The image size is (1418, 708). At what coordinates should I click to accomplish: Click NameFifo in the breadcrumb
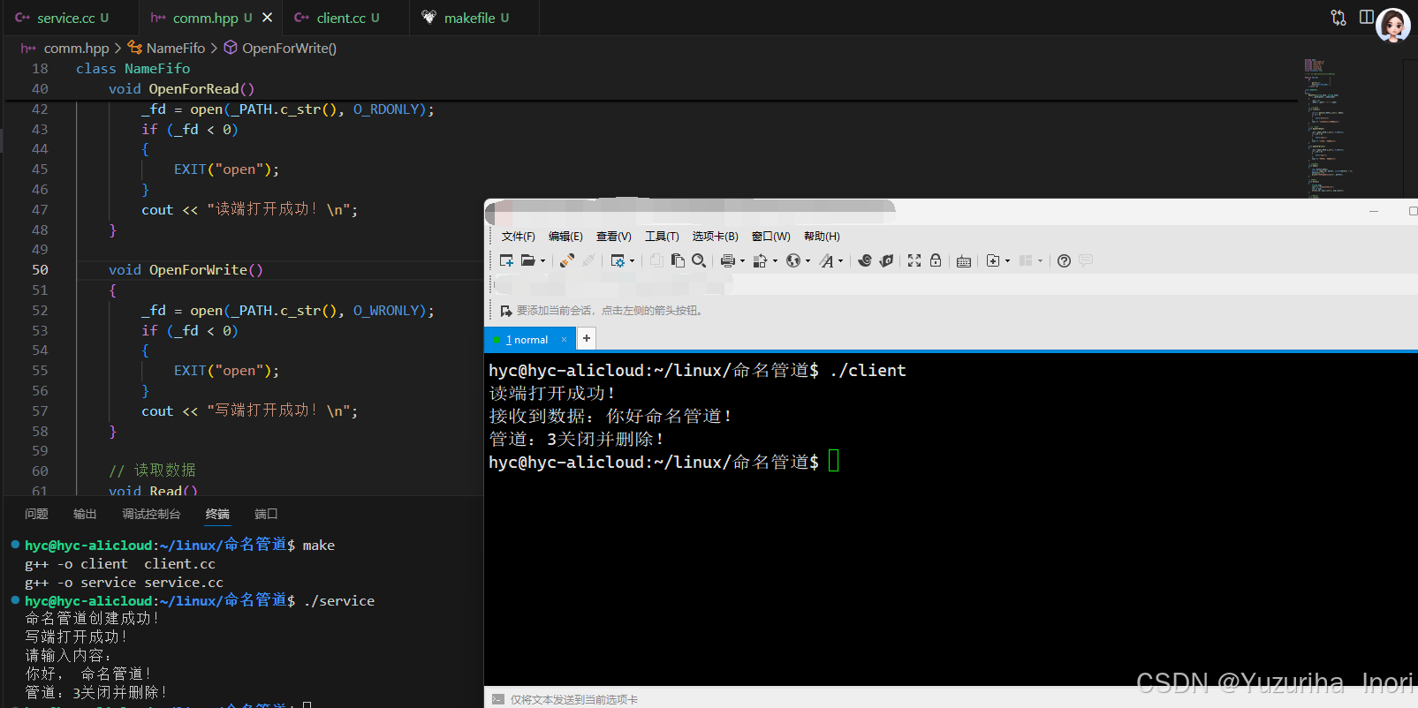(x=175, y=49)
